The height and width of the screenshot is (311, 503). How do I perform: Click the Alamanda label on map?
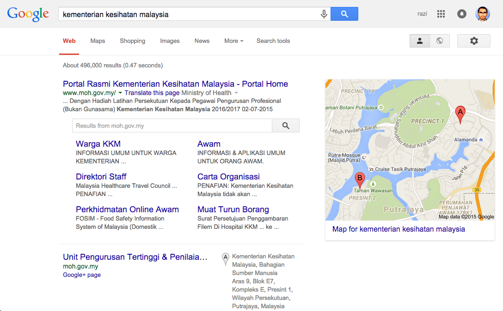click(x=466, y=140)
